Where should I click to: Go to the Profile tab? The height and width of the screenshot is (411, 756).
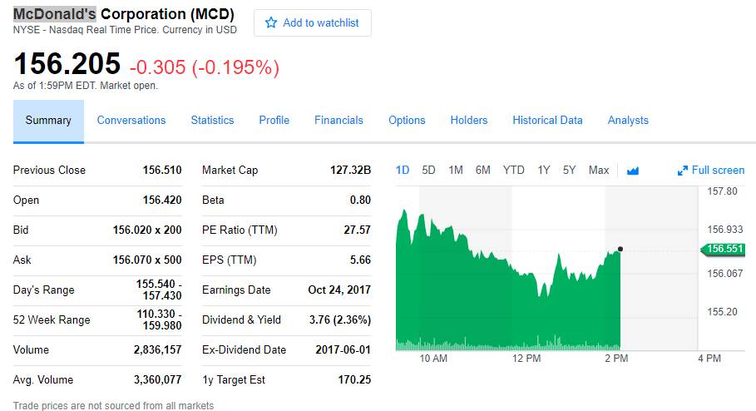[274, 121]
